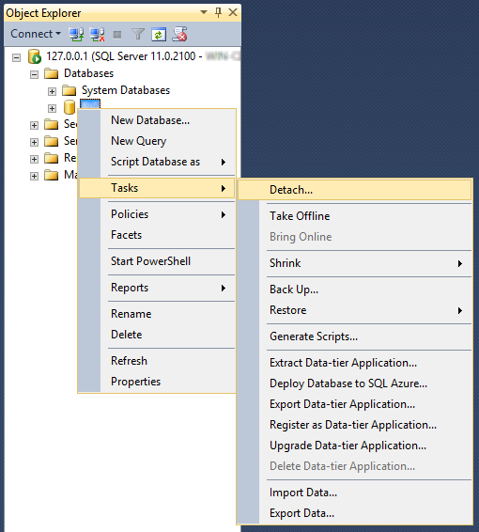
Task: Click the Stop icon in the toolbar
Action: tap(117, 35)
